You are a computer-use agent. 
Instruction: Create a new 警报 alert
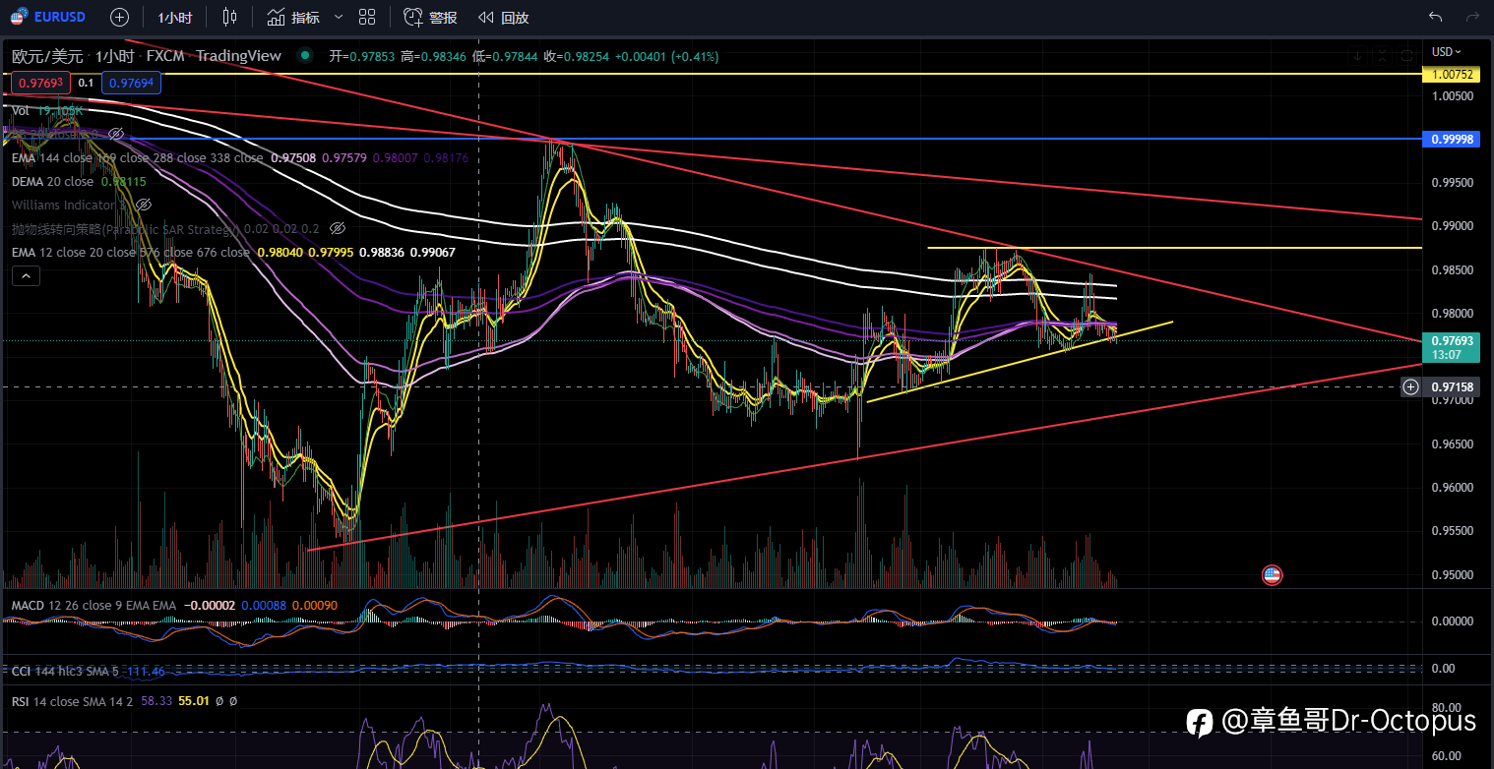[x=430, y=17]
